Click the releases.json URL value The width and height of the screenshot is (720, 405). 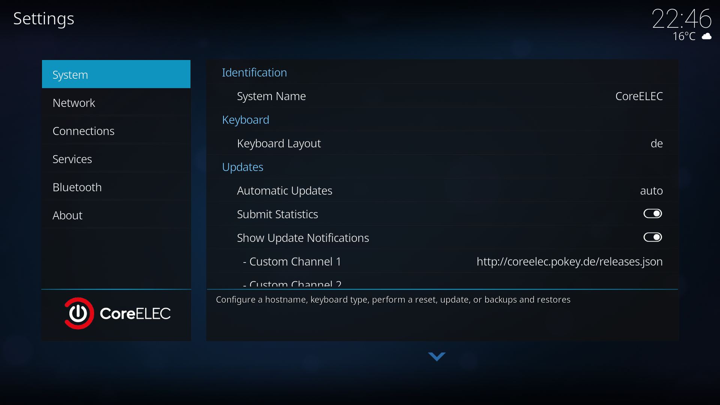pyautogui.click(x=570, y=261)
